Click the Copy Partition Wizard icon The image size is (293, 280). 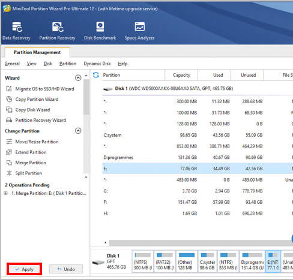9,99
